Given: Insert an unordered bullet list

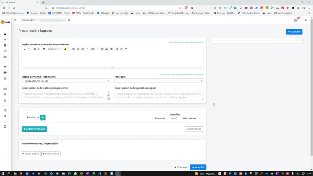Looking at the screenshot, I should coord(73,49).
